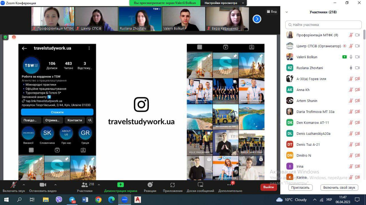The height and width of the screenshot is (205, 366).
Task: Click camera icon for Ruslana Zhovtani
Action: [x=357, y=68]
